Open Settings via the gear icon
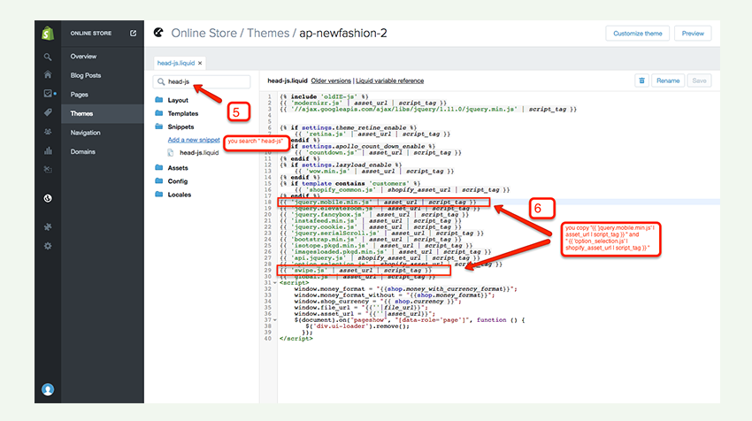This screenshot has width=752, height=421. coord(48,246)
